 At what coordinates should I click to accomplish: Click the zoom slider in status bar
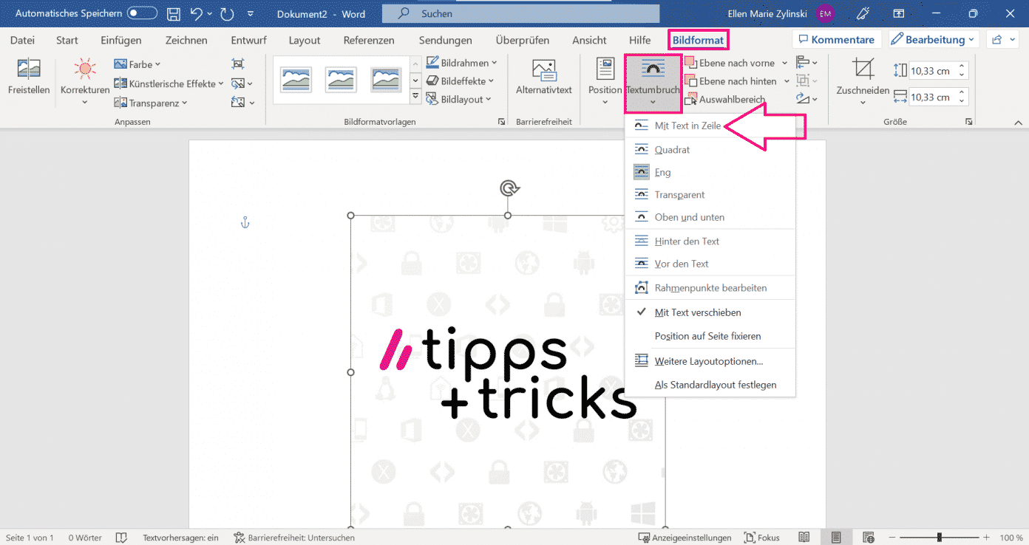click(939, 538)
